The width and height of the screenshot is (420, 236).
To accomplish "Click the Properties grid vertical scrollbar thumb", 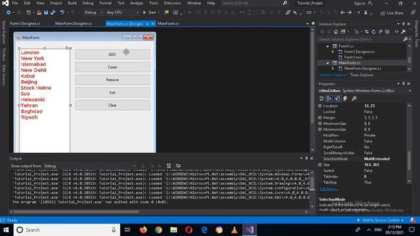I will point(409,160).
